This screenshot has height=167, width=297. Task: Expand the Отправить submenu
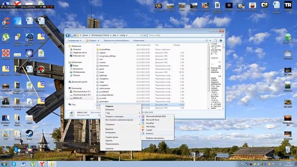coord(121,124)
